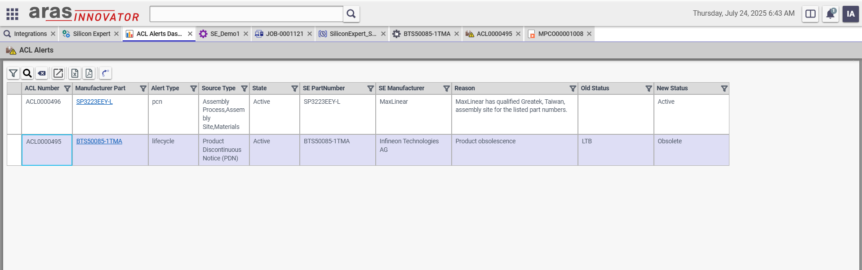Open the SiliconExpert_S... tab
The width and height of the screenshot is (862, 270).
pos(353,34)
